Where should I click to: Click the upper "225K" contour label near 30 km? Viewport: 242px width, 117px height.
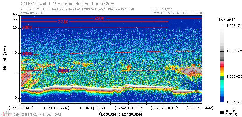(63, 22)
